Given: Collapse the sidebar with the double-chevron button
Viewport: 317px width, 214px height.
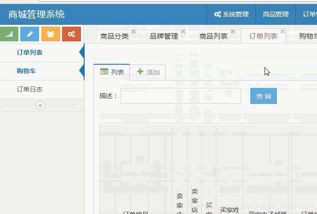Looking at the screenshot, I should (x=40, y=105).
